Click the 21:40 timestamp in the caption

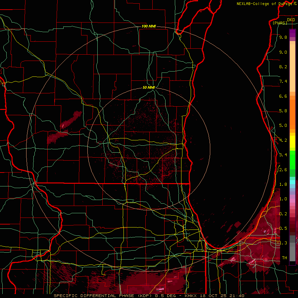237,296
